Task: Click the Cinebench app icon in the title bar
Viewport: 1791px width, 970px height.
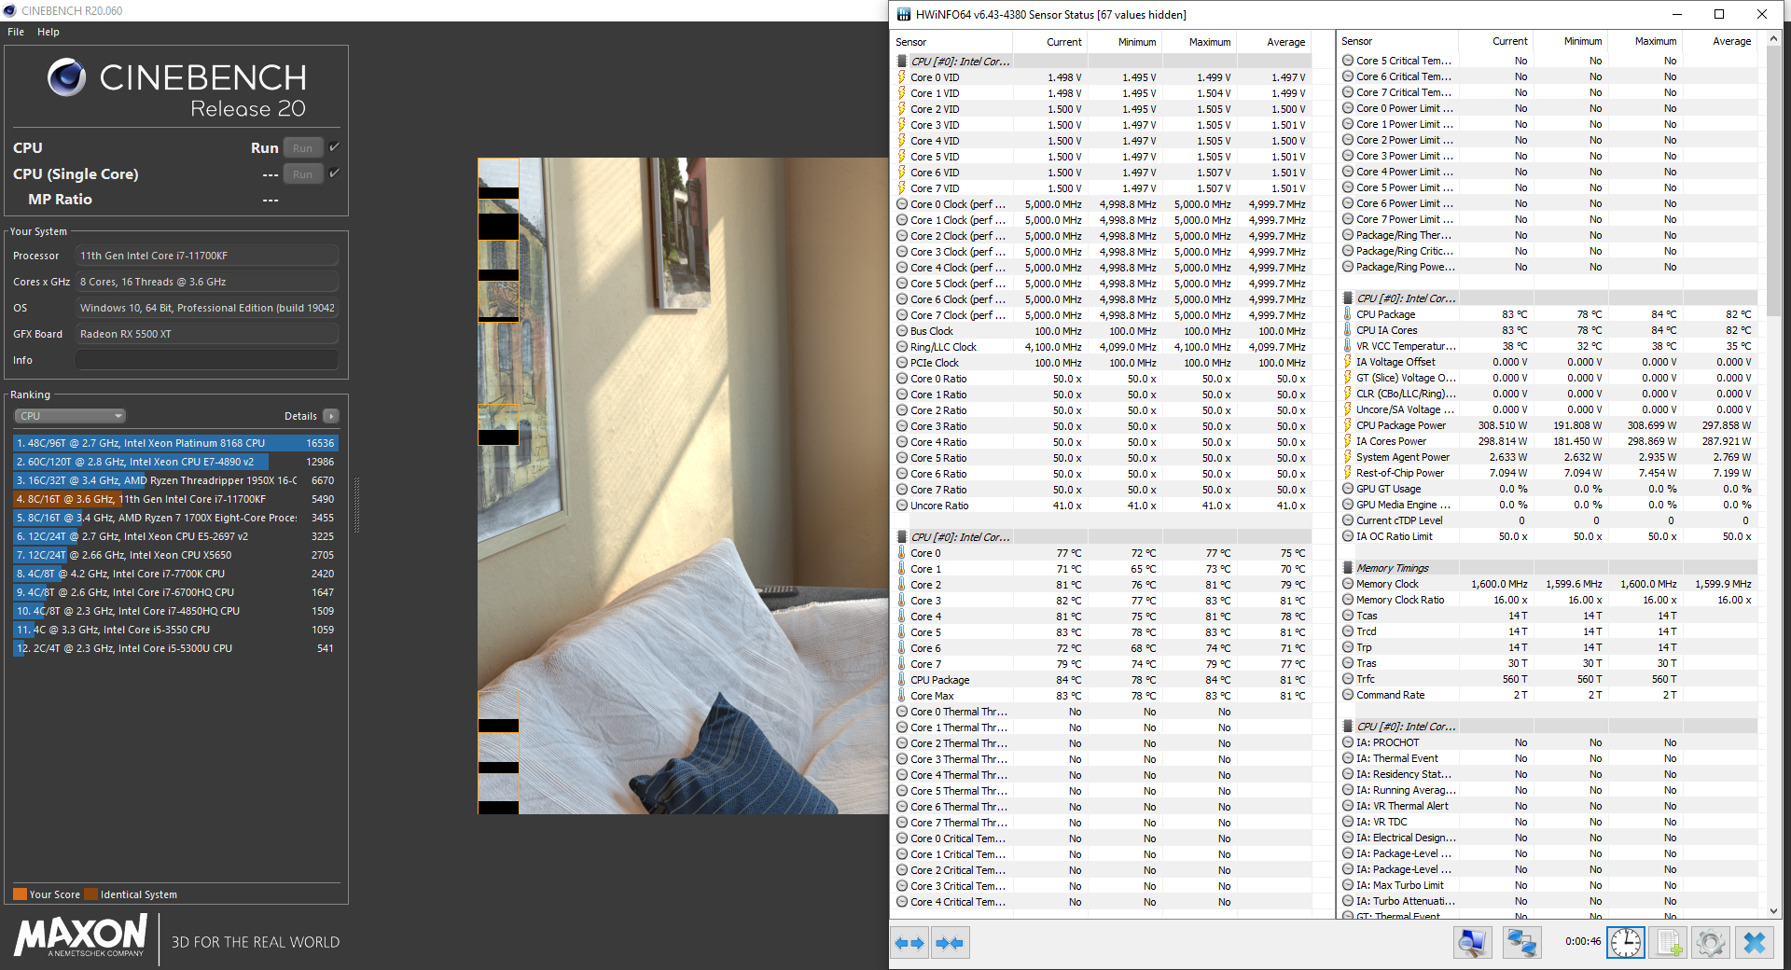Action: (10, 10)
